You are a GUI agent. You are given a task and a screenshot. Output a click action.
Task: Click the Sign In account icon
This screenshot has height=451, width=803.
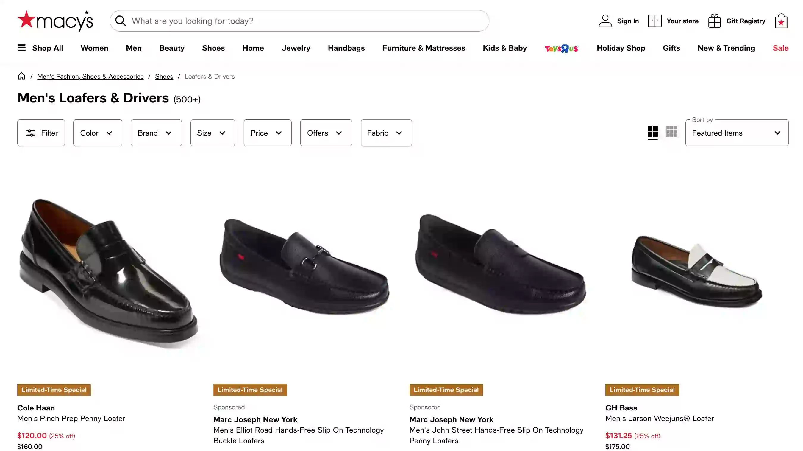605,21
